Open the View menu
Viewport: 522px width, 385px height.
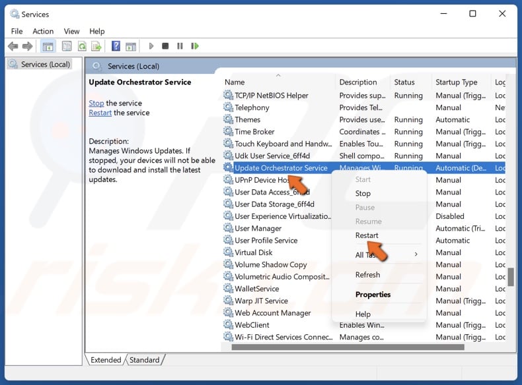pyautogui.click(x=71, y=31)
